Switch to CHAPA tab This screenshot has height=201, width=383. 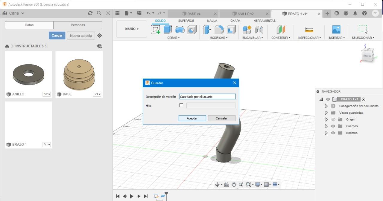tap(235, 21)
